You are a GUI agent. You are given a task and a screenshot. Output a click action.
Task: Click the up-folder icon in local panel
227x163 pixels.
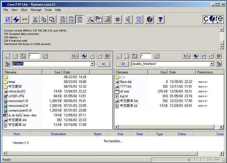(x=23, y=56)
